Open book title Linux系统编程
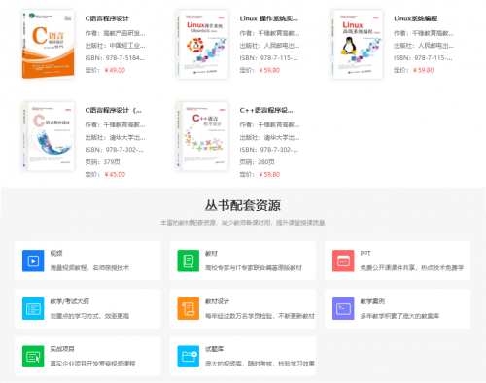 point(416,18)
